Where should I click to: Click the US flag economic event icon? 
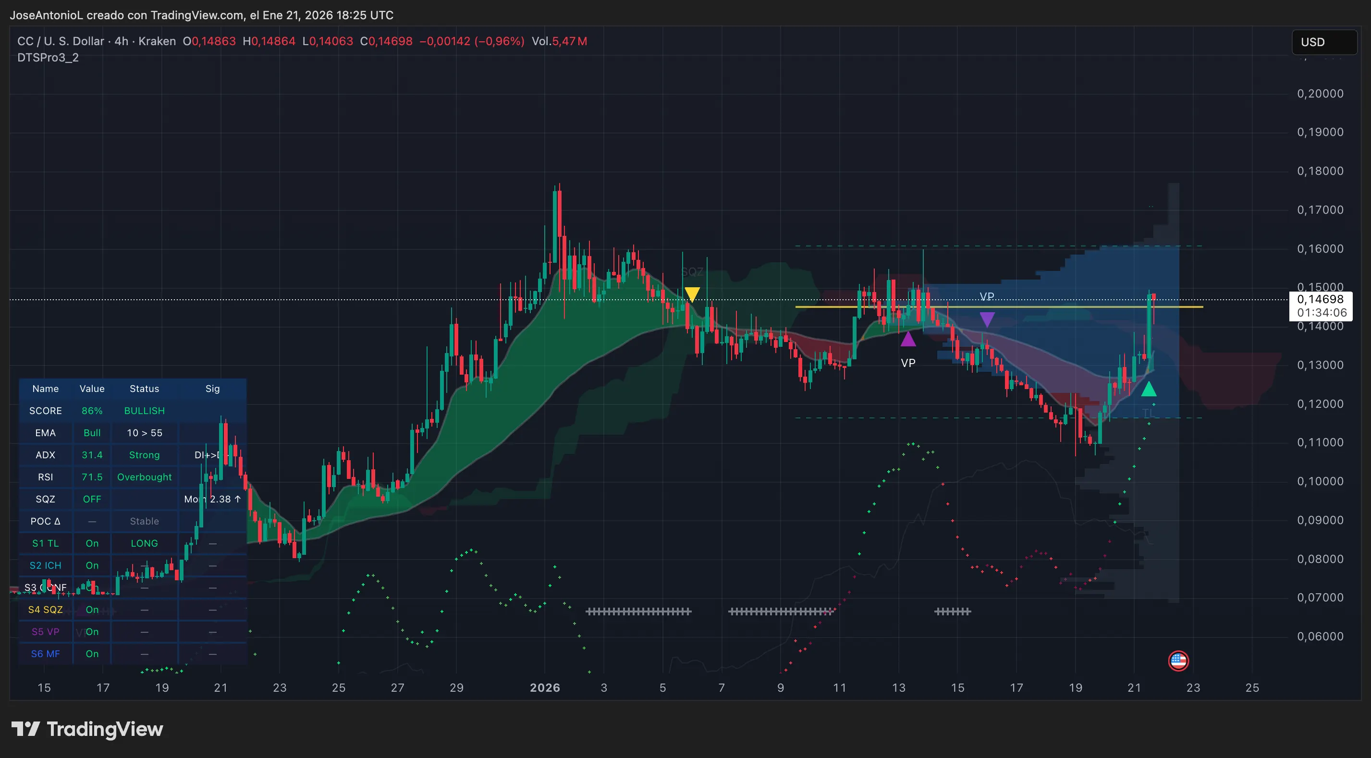pos(1178,660)
